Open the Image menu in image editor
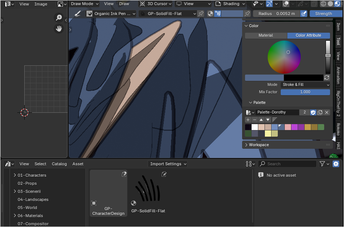Viewport: 344px width, 227px height. pos(41,4)
